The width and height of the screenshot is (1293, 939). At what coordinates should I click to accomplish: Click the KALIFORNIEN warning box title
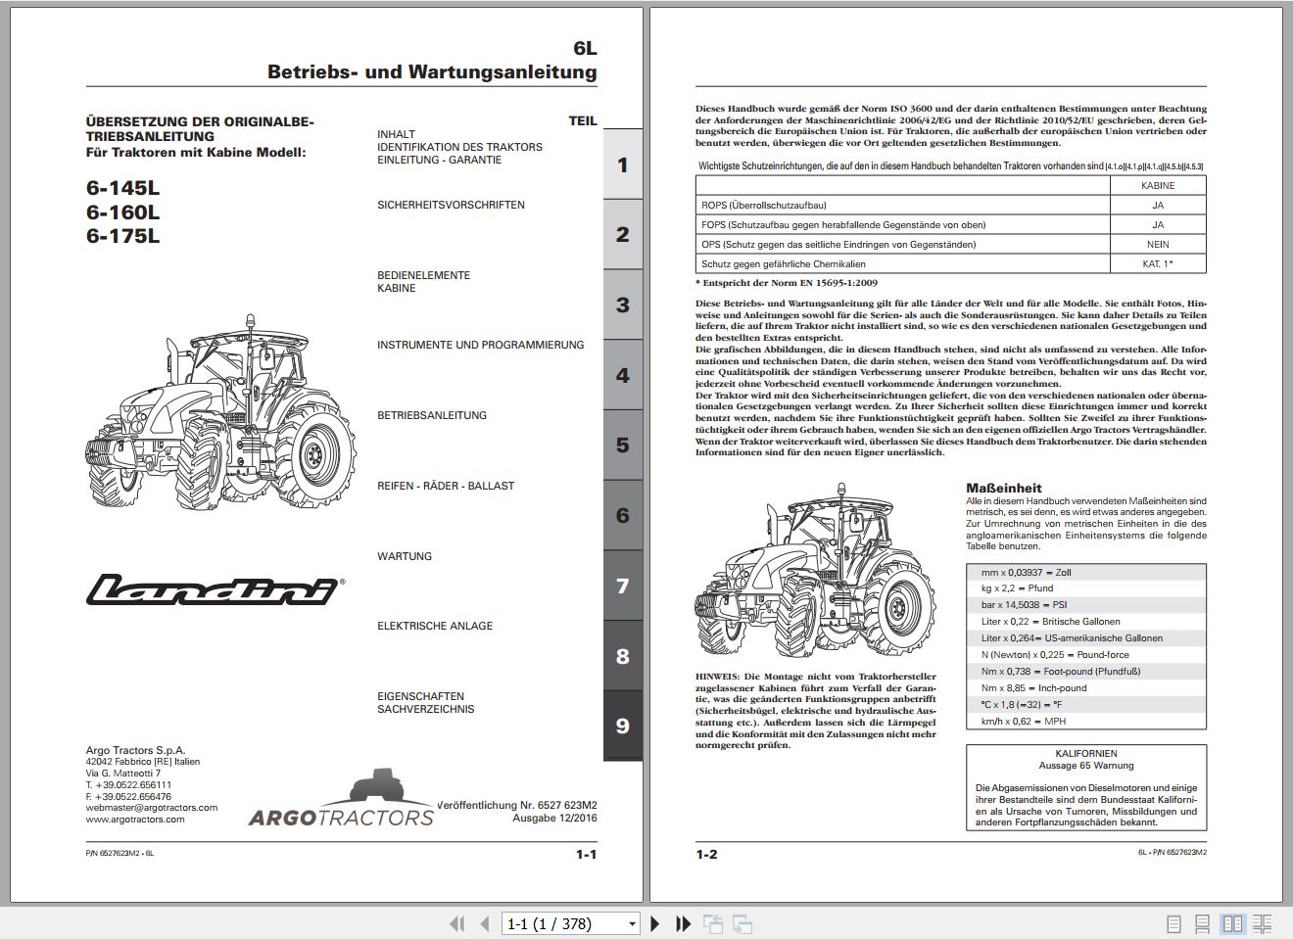pos(1086,754)
